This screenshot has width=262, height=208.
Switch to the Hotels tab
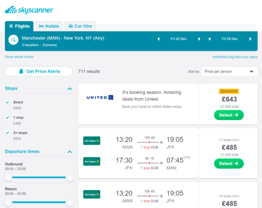coord(49,26)
